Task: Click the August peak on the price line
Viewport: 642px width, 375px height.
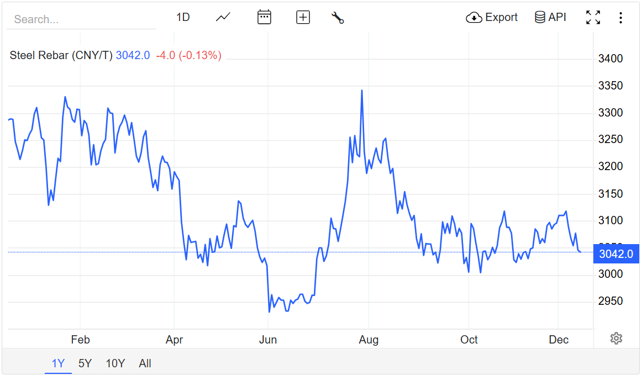Action: coord(362,91)
